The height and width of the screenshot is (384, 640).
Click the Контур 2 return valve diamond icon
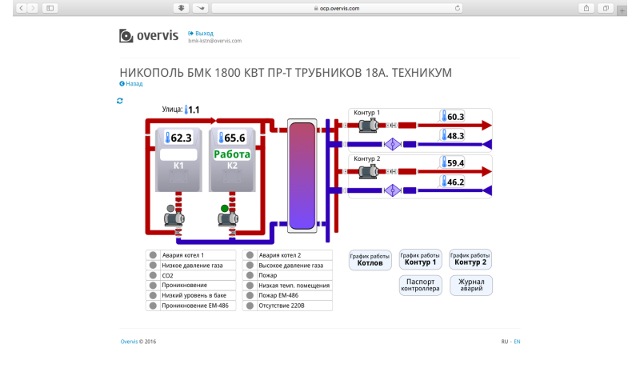(x=393, y=190)
